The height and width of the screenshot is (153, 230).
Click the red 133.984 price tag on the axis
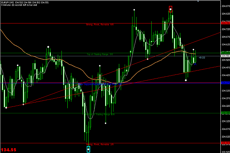pos(226,143)
